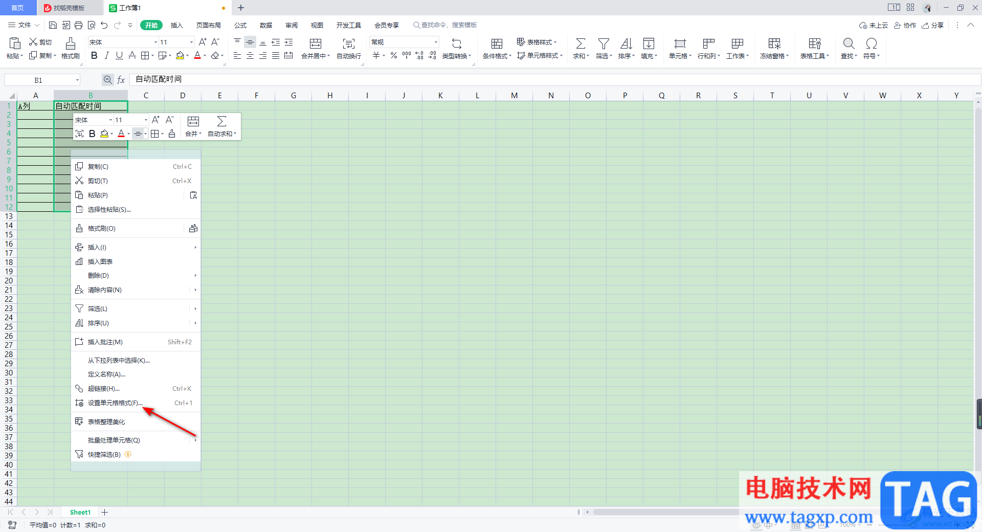Click the Cell icon (单元格)
Image resolution: width=982 pixels, height=532 pixels.
coord(680,43)
